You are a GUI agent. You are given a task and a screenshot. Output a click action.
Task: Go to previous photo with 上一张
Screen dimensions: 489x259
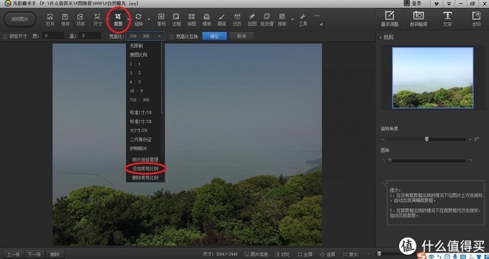coord(13,254)
